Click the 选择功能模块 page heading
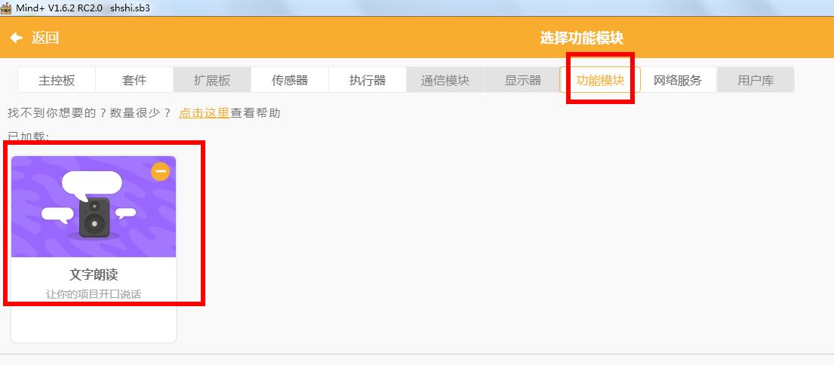Viewport: 834px width, 365px height. 581,38
